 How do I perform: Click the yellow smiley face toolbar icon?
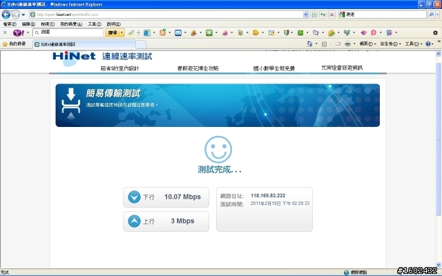tap(256, 32)
